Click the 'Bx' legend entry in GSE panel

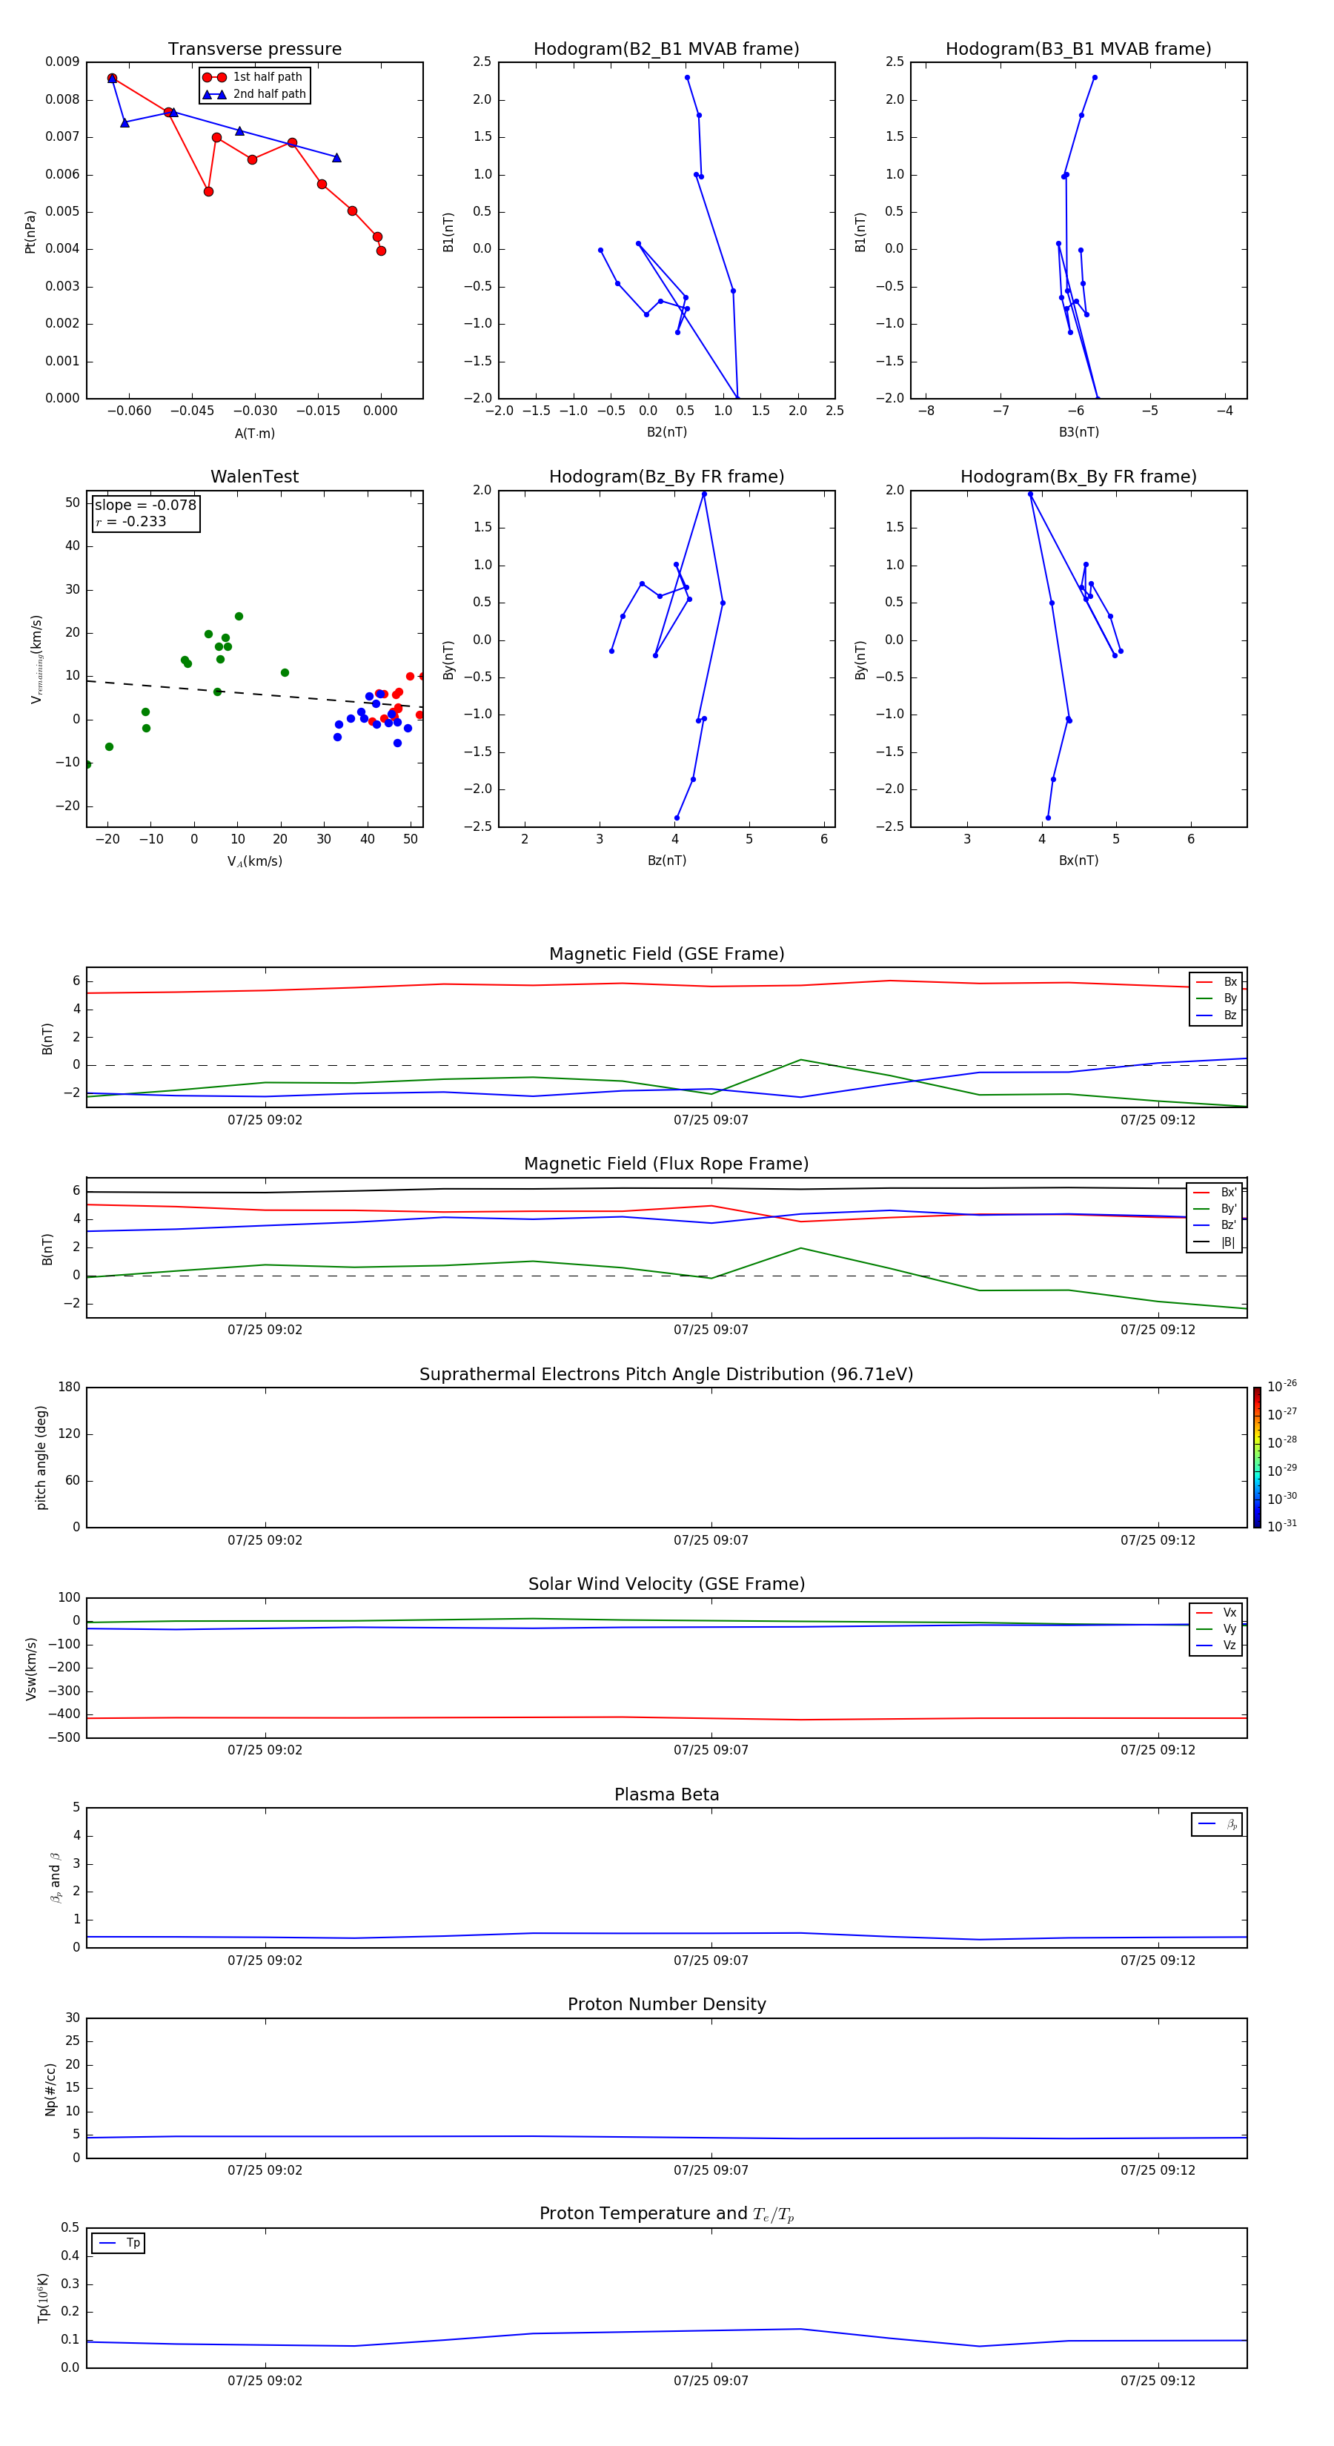point(1216,982)
